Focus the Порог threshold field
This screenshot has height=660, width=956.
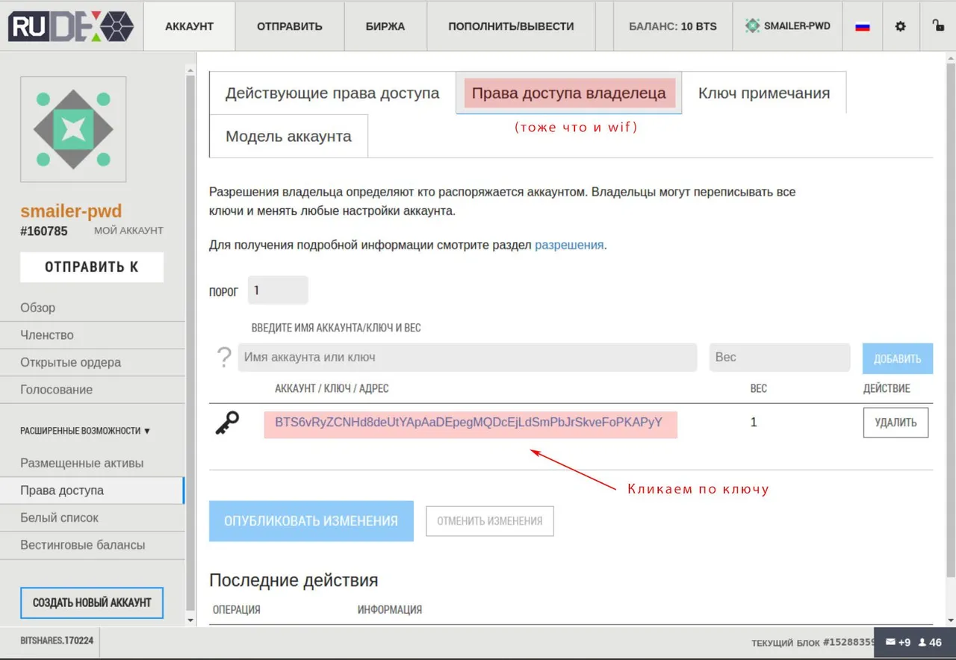coord(278,290)
